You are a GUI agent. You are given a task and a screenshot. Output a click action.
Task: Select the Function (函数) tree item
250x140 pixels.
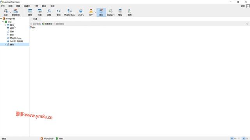[x=11, y=31]
